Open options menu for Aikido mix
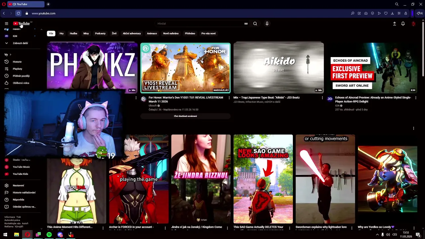425x239 pixels. pyautogui.click(x=322, y=98)
